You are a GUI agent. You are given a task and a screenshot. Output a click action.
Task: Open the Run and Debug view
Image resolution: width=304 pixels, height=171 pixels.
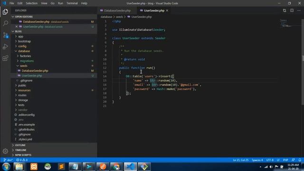pos(5,47)
